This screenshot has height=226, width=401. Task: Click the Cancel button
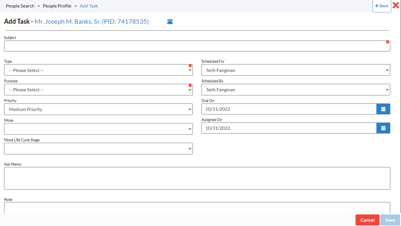pos(367,220)
